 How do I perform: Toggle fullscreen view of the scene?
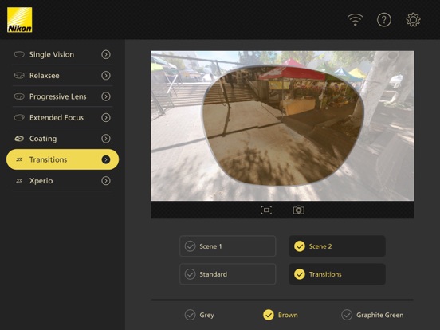coord(266,210)
